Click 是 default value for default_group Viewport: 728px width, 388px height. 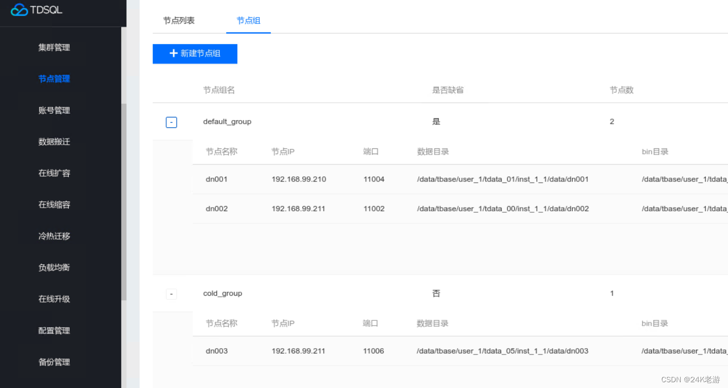436,122
